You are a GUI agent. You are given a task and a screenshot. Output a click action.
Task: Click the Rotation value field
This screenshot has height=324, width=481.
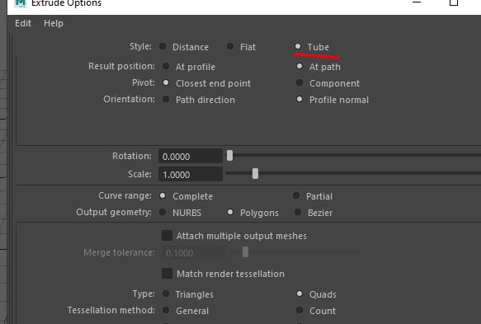[191, 157]
